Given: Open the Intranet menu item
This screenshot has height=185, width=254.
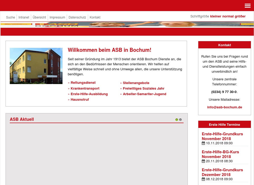Looking at the screenshot, I should (24, 17).
